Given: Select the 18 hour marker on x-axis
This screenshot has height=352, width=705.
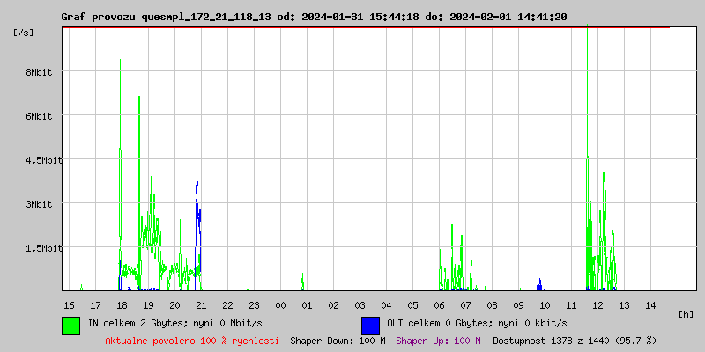Looking at the screenshot, I should click(122, 305).
